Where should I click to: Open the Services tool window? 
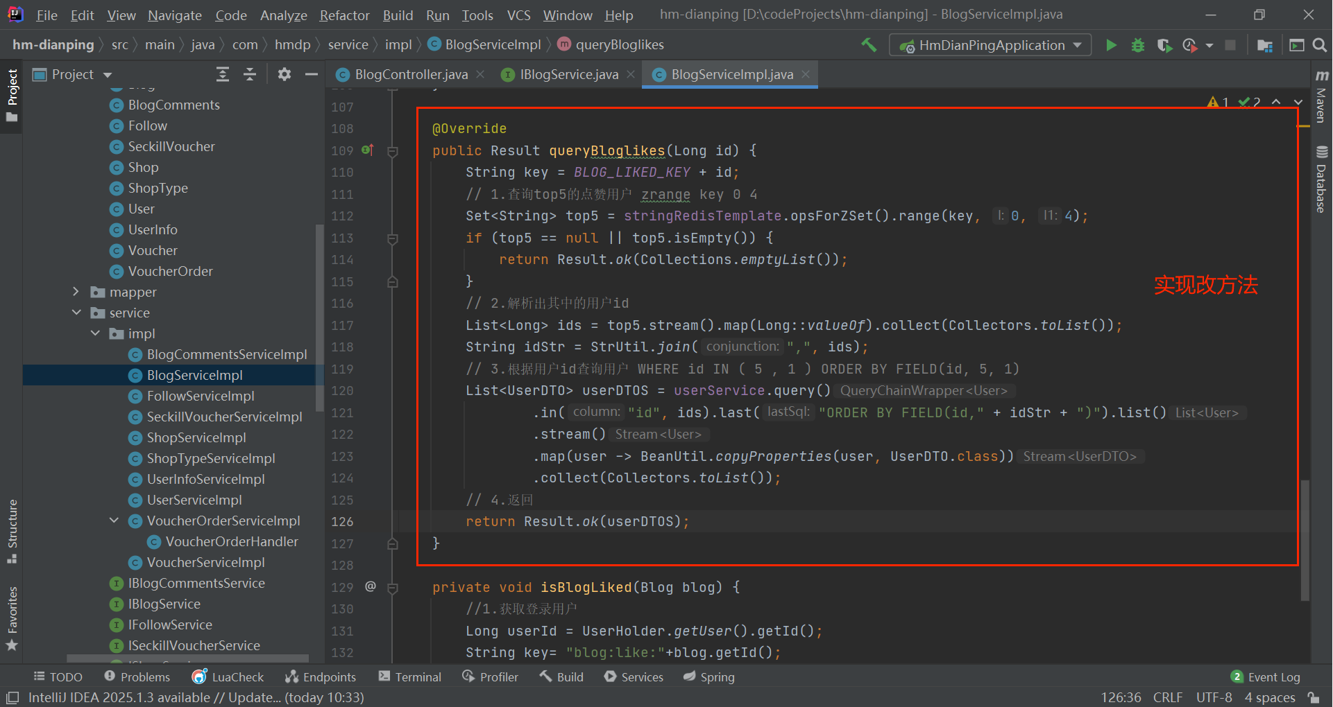(x=634, y=677)
